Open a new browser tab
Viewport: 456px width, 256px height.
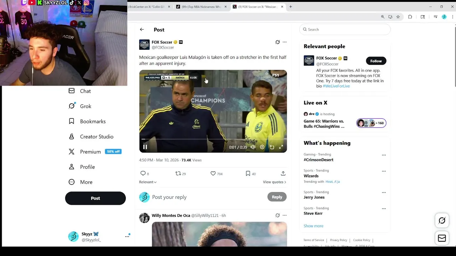pyautogui.click(x=291, y=7)
